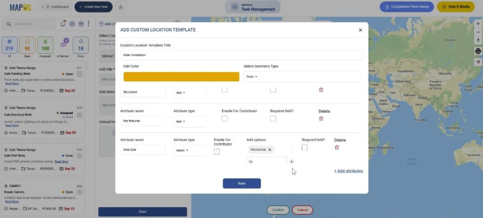
Task: Click the download icon beside Create New Task
Action: pyautogui.click(x=120, y=7)
